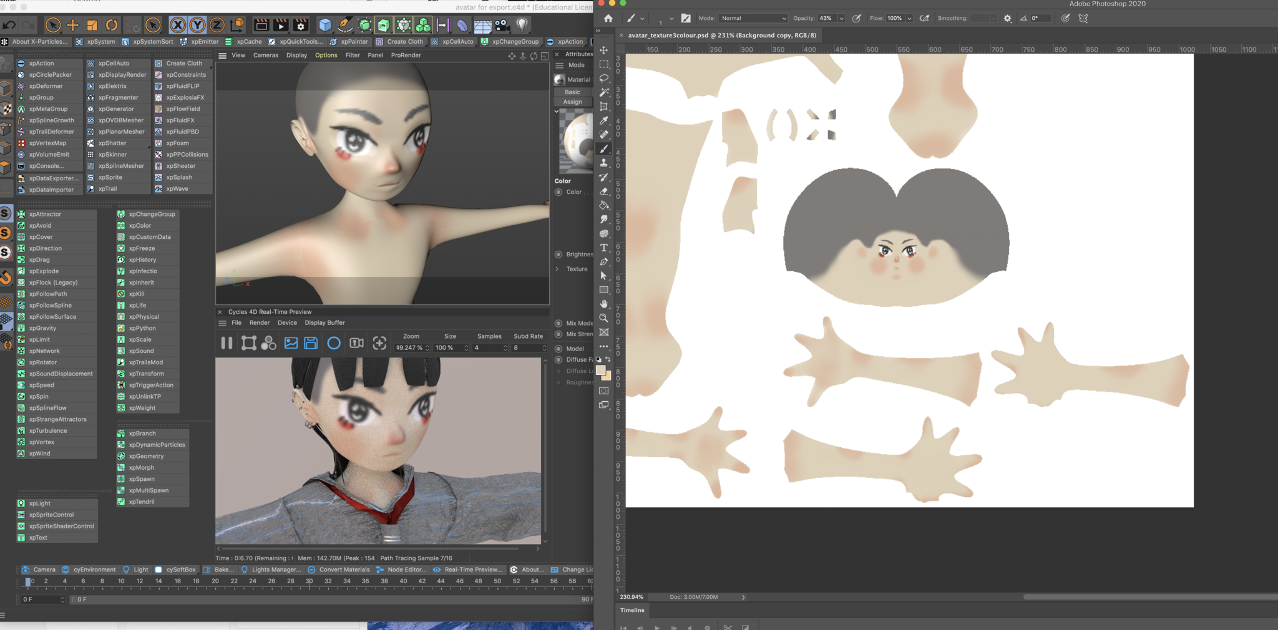
Task: Open the Spline Pen tool
Action: tap(344, 25)
